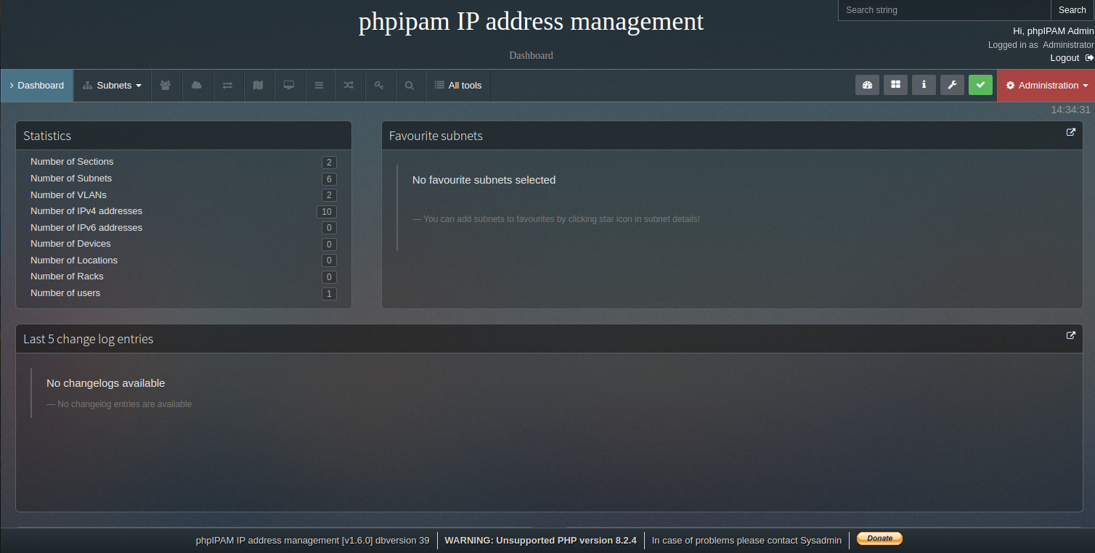Click the cloud icon in the navigation bar
The height and width of the screenshot is (553, 1095).
pyautogui.click(x=197, y=86)
